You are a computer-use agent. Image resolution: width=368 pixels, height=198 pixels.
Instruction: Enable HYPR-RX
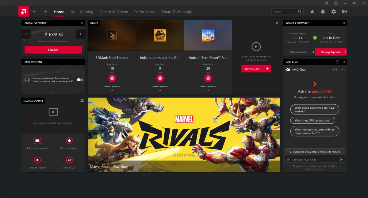(x=53, y=50)
